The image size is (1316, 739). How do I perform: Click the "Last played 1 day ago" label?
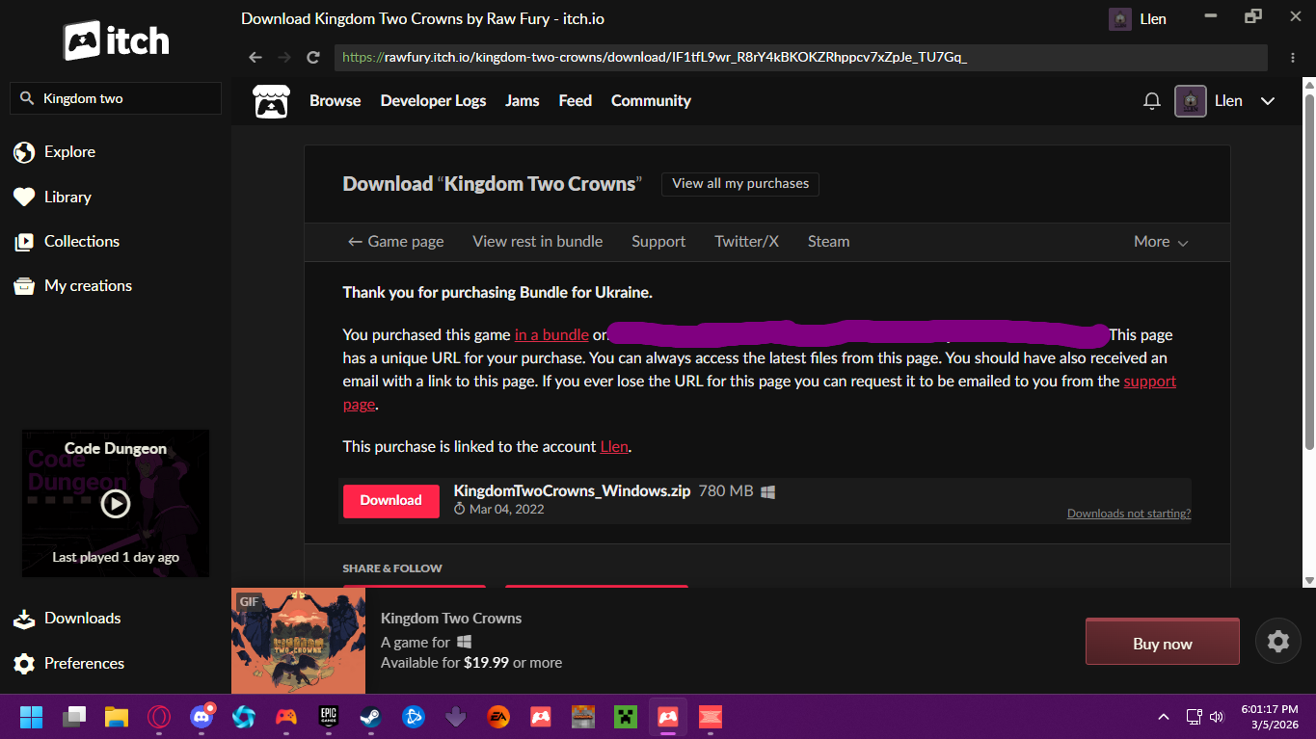click(x=116, y=558)
